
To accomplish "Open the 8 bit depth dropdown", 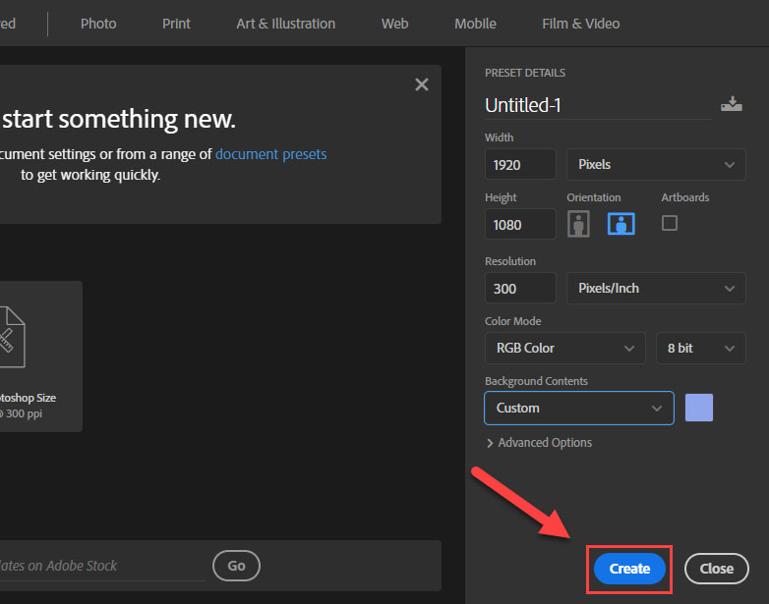I will pyautogui.click(x=700, y=349).
